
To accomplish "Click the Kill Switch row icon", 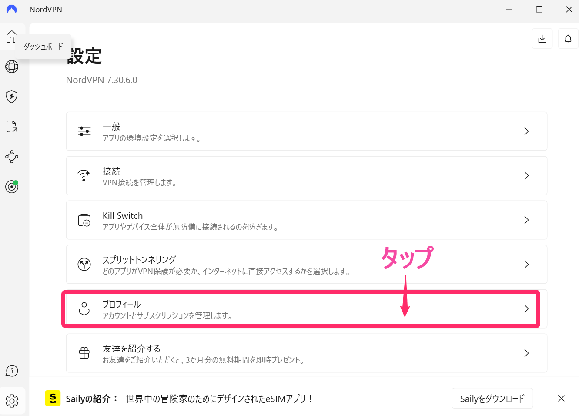I will (x=84, y=220).
